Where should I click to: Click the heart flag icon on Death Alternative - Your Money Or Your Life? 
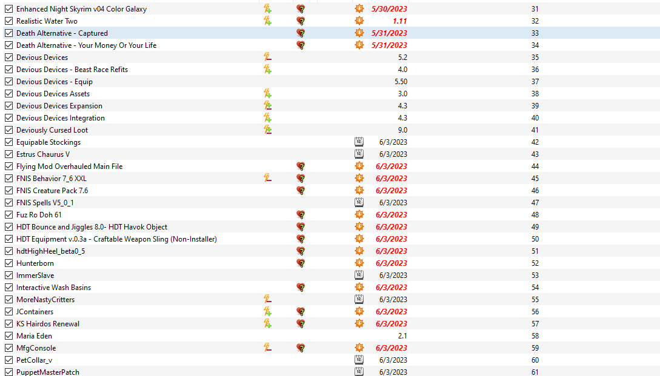point(301,45)
